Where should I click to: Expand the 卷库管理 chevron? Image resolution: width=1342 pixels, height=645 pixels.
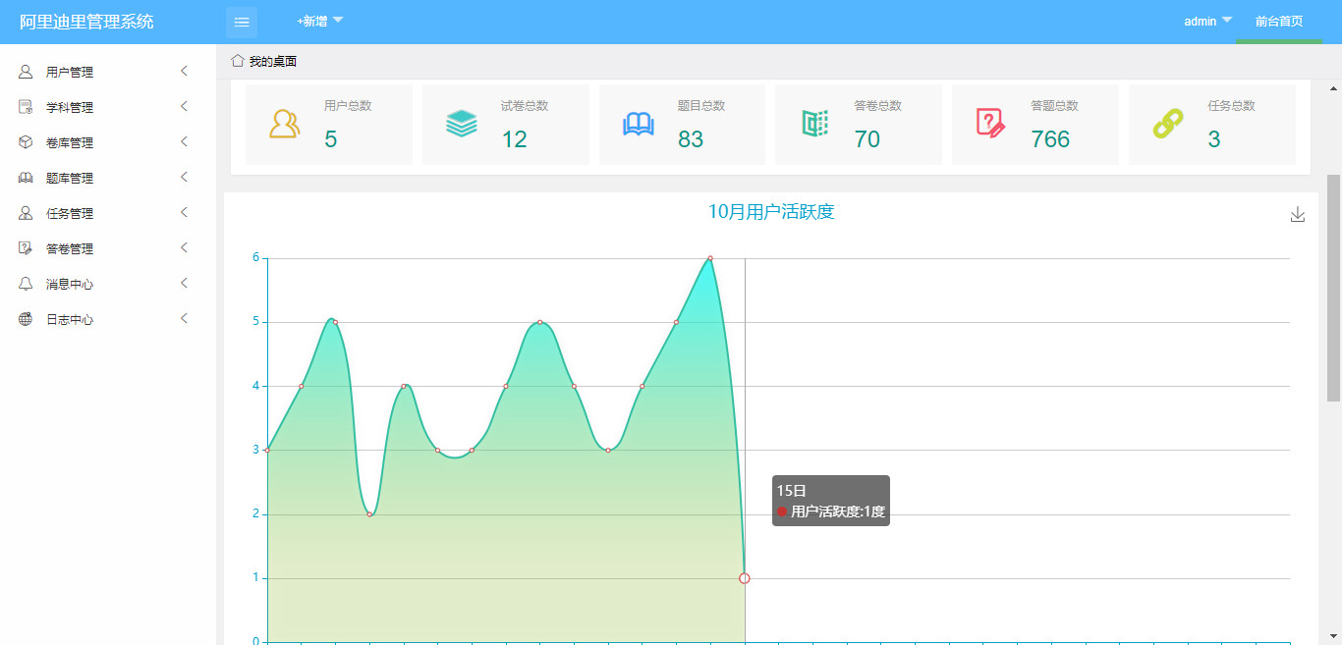(x=184, y=142)
